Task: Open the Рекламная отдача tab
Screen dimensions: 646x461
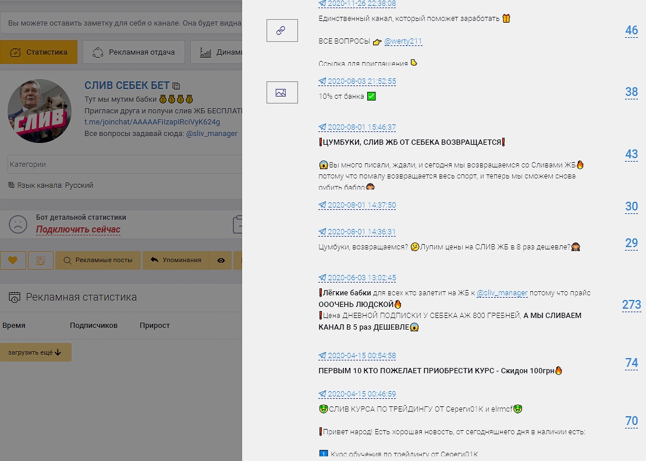Action: (x=134, y=52)
